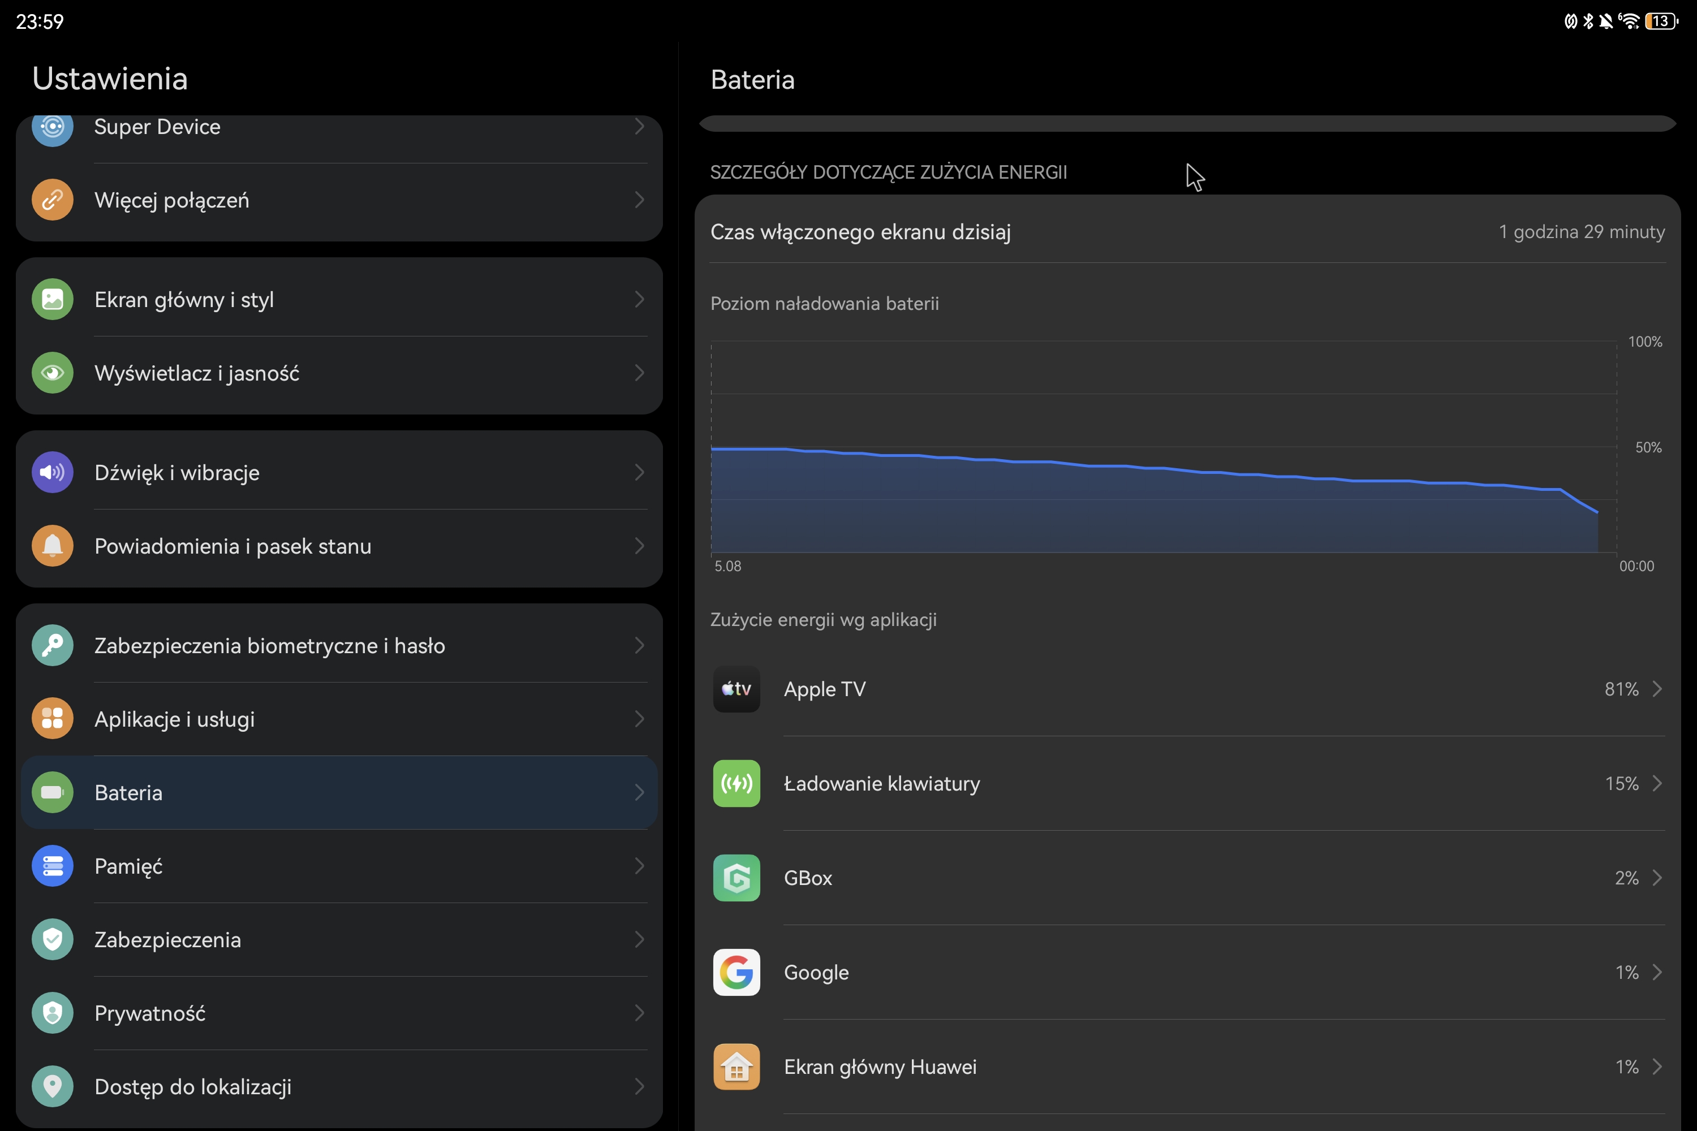The width and height of the screenshot is (1697, 1131).
Task: Open Więcej połączeń settings
Action: tap(339, 200)
